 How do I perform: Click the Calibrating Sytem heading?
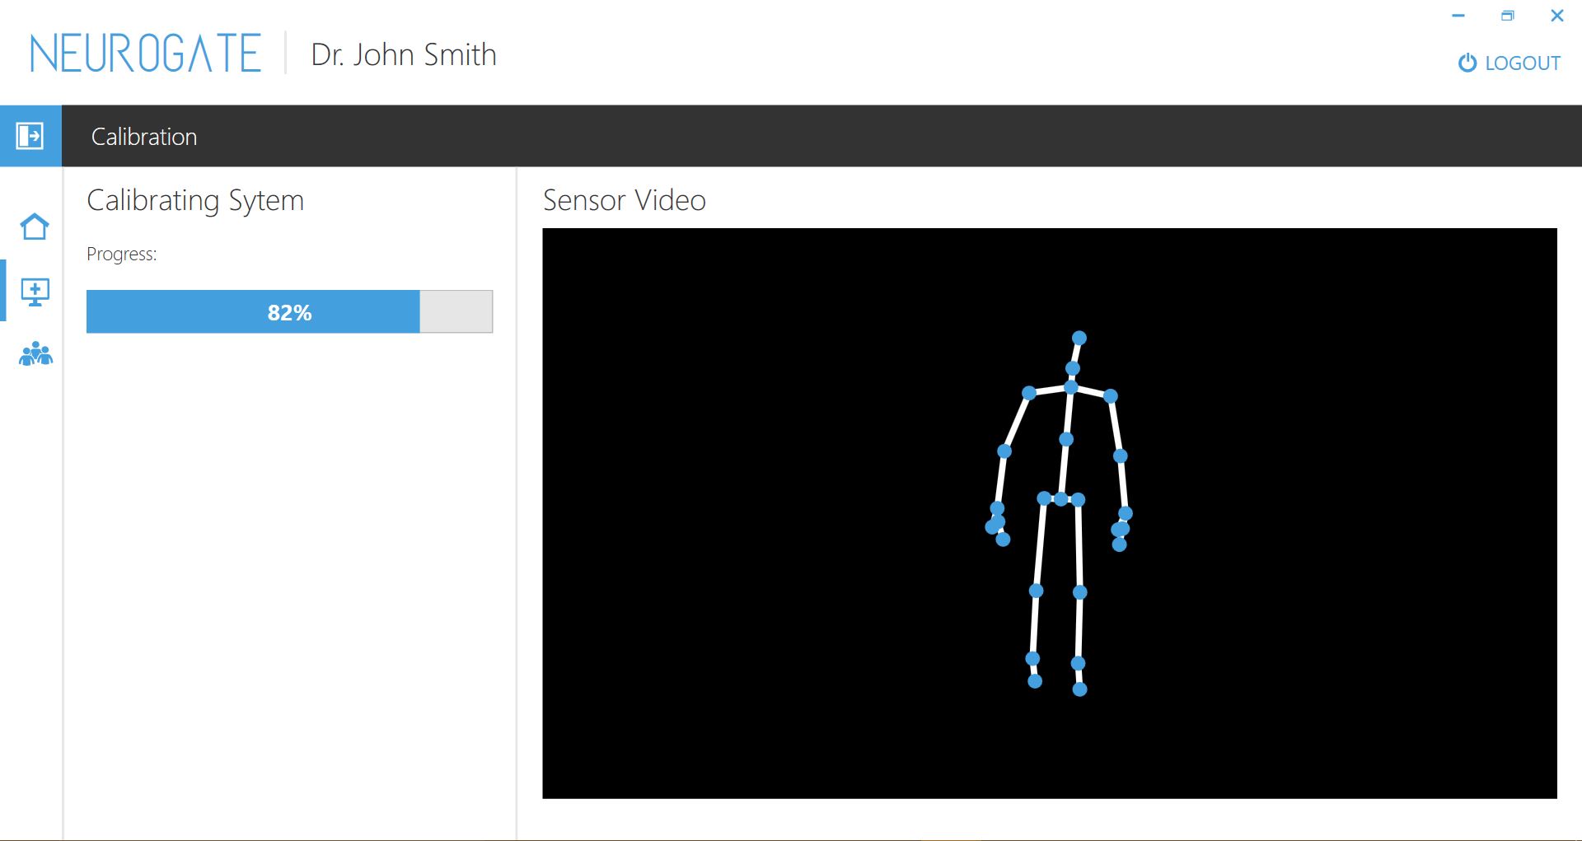(195, 200)
